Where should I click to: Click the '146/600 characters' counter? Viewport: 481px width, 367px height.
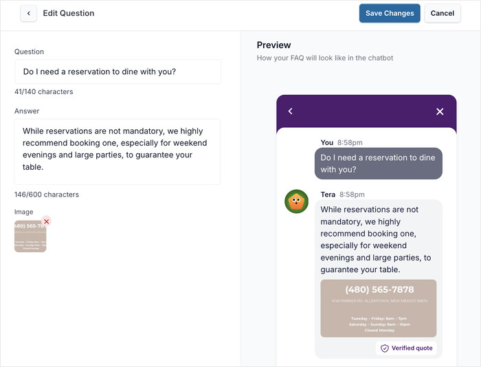point(47,194)
